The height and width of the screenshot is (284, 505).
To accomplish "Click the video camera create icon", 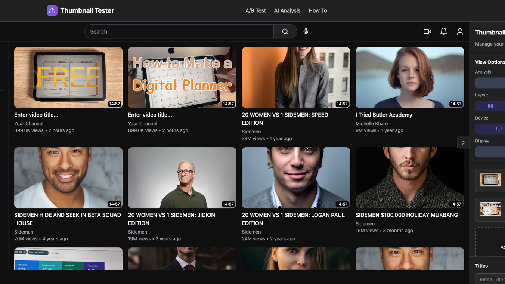I will [x=427, y=32].
